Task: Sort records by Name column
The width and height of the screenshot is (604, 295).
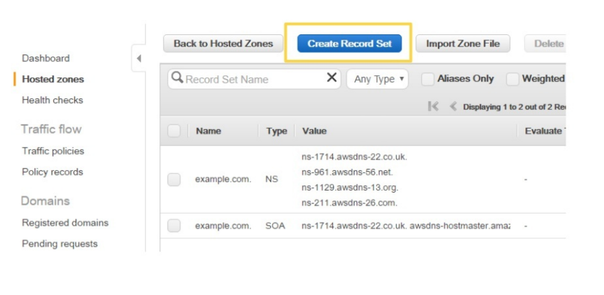Action: (209, 131)
